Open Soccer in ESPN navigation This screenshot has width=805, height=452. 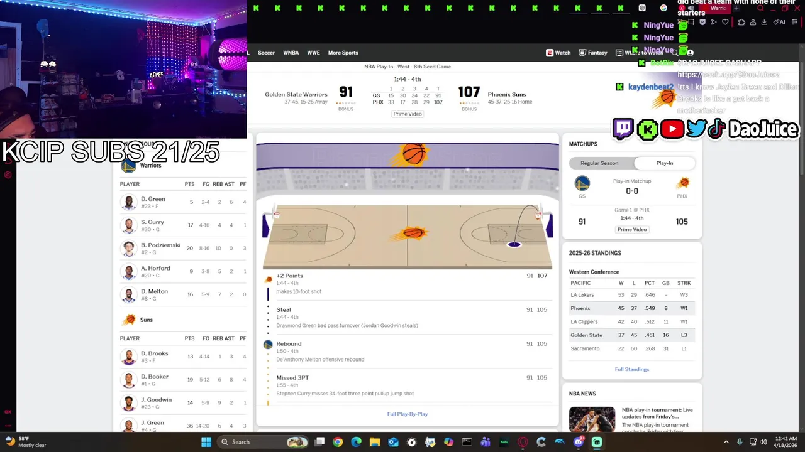click(266, 53)
